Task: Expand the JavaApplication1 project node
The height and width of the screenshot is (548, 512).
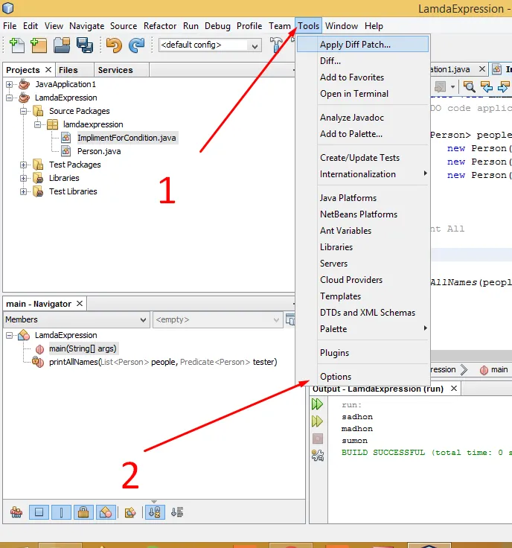Action: click(x=10, y=85)
